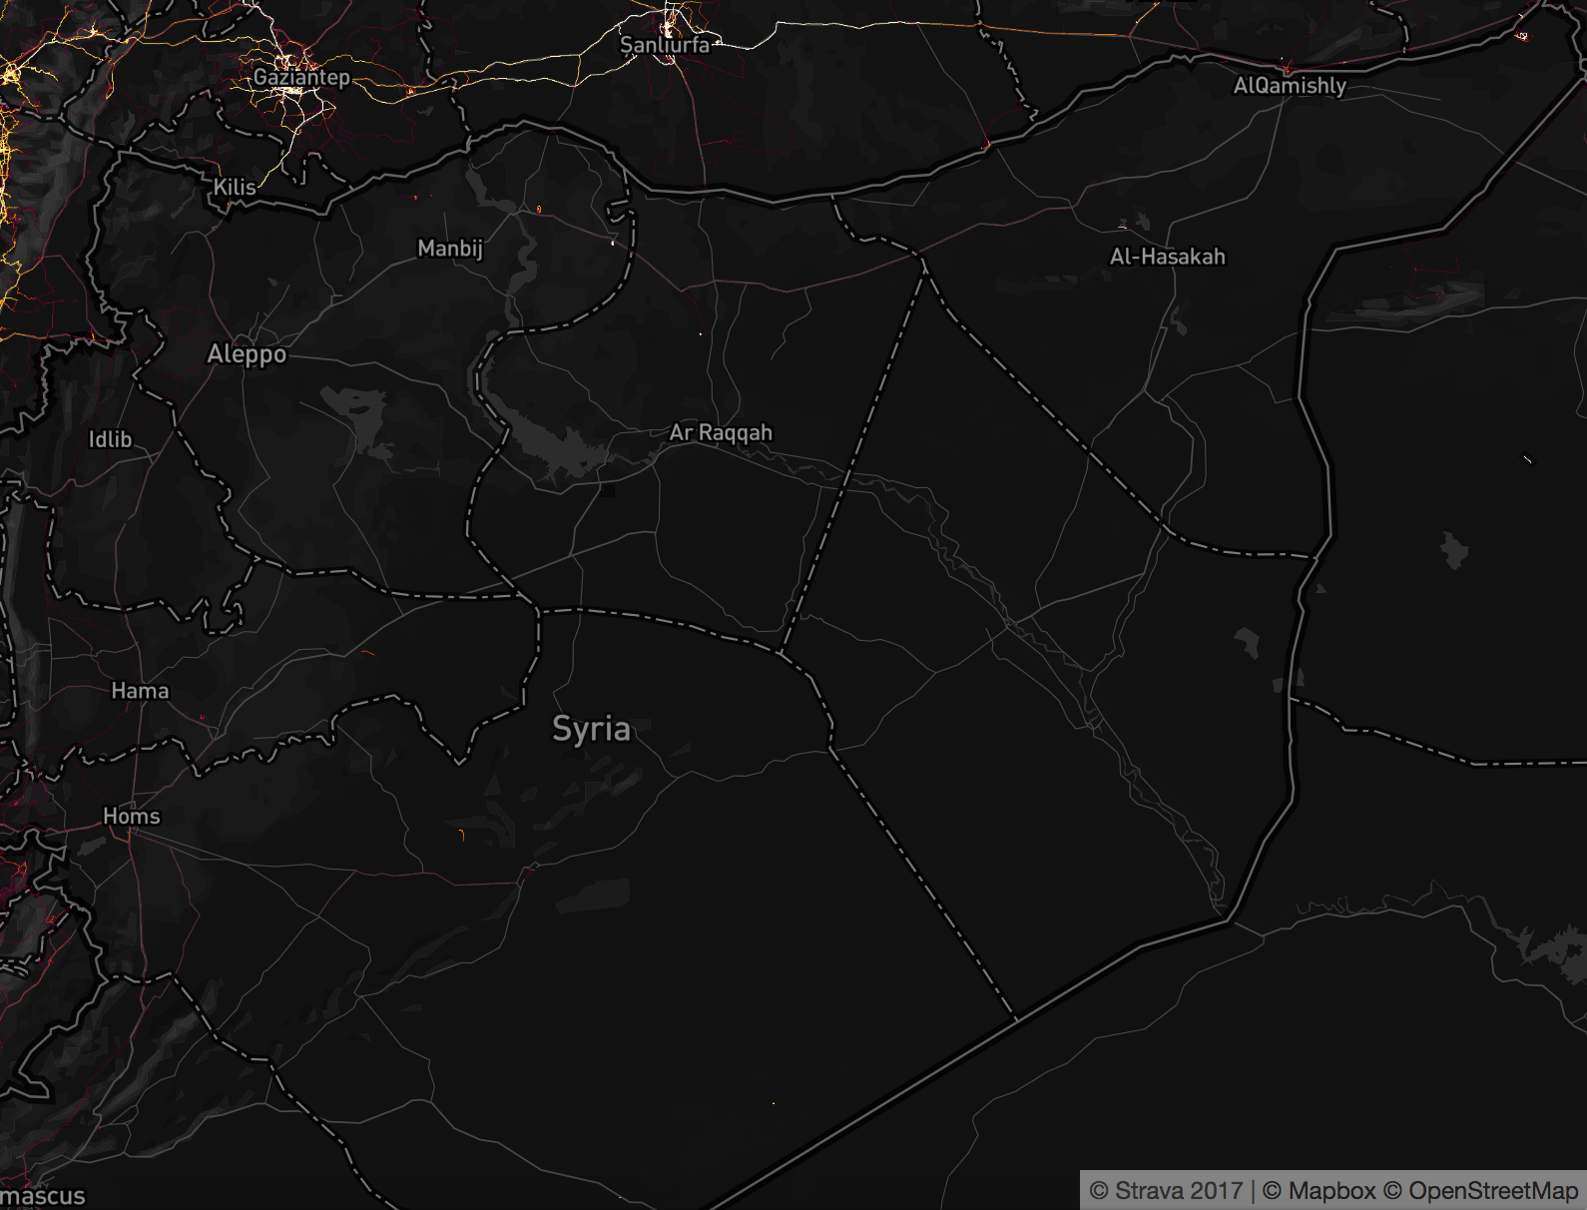Image resolution: width=1587 pixels, height=1210 pixels.
Task: Select the Kilis map label
Action: click(x=235, y=187)
